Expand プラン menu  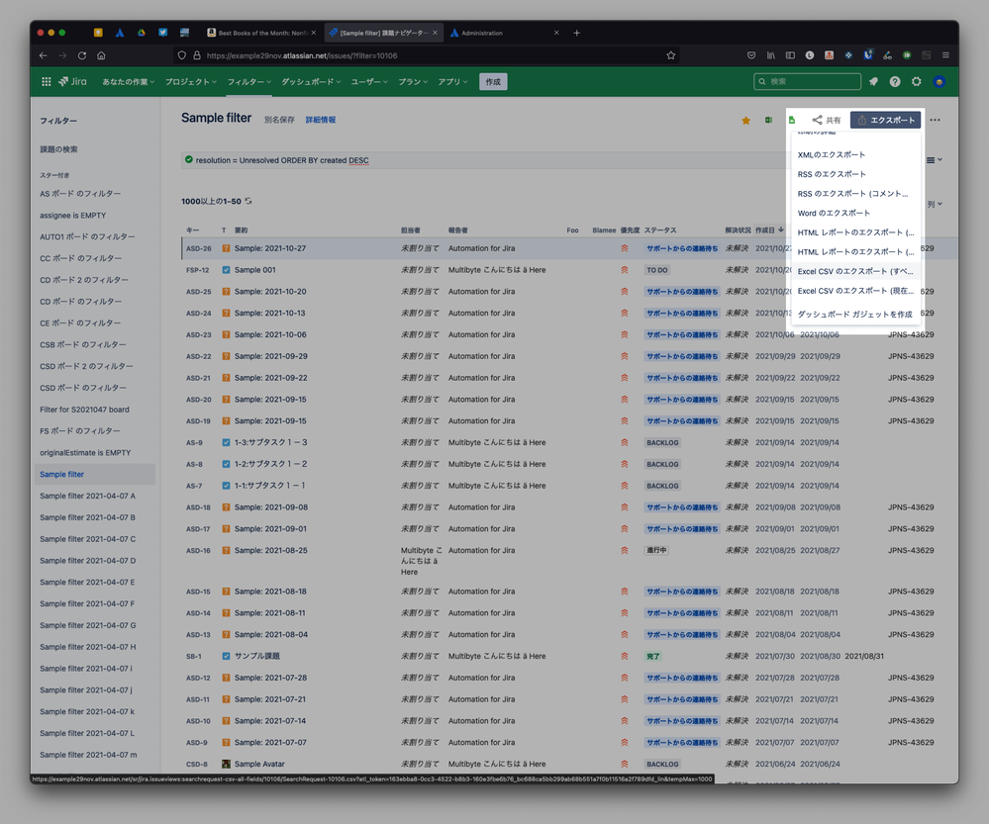click(413, 82)
